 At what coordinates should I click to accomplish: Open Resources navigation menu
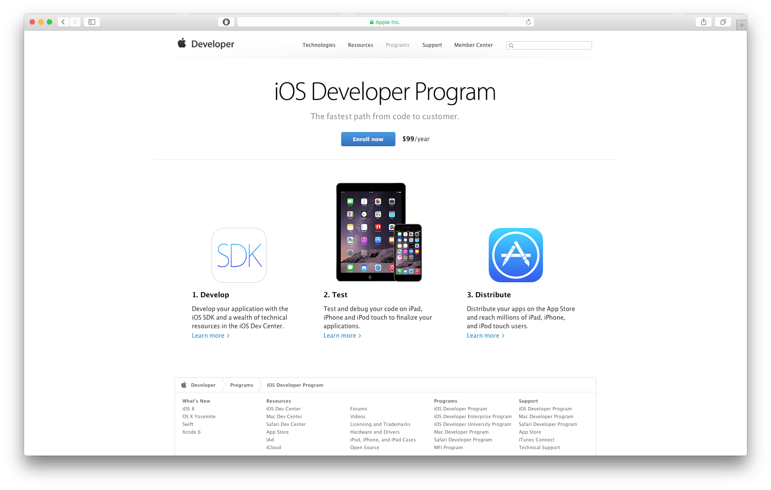click(x=361, y=45)
